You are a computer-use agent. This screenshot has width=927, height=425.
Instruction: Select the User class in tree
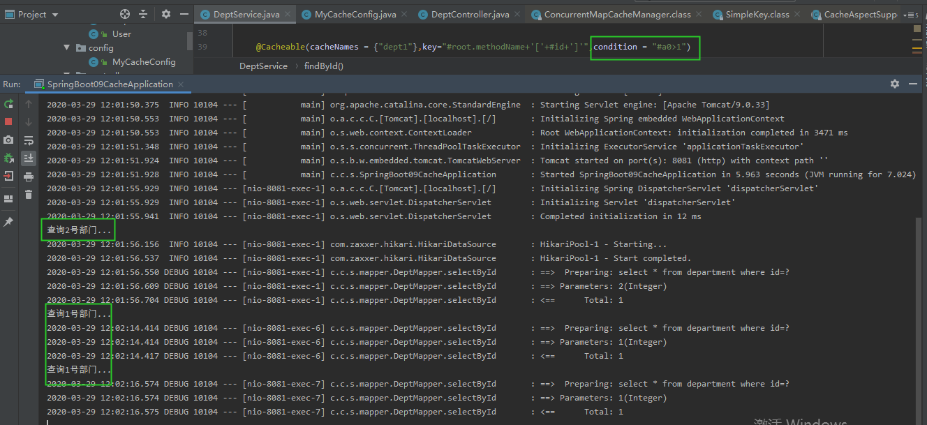click(121, 34)
